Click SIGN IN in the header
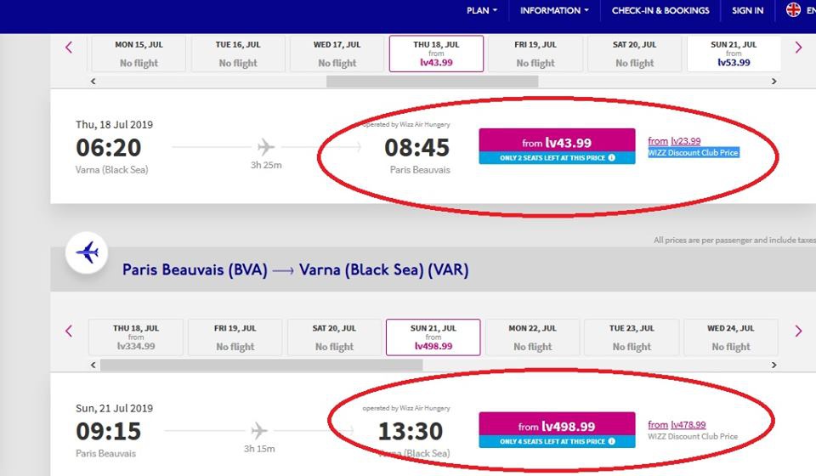Image resolution: width=816 pixels, height=476 pixels. [747, 10]
